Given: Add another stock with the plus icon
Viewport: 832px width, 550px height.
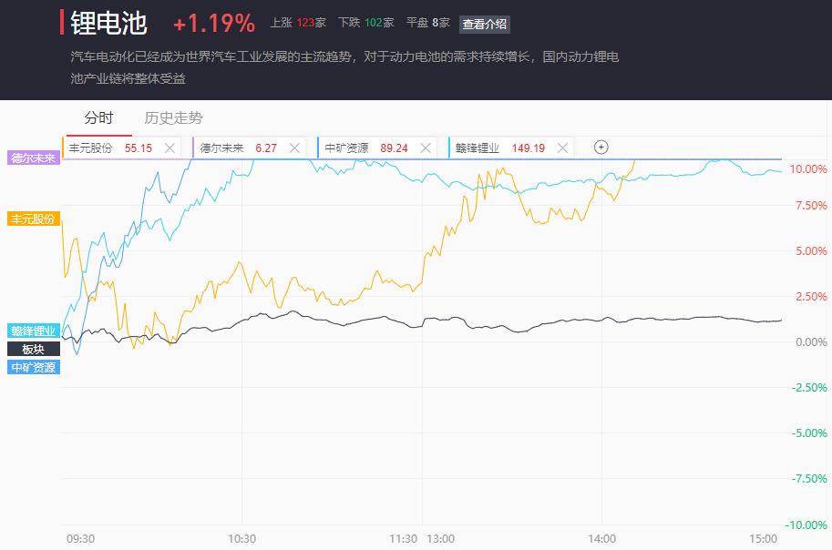Looking at the screenshot, I should (x=601, y=147).
